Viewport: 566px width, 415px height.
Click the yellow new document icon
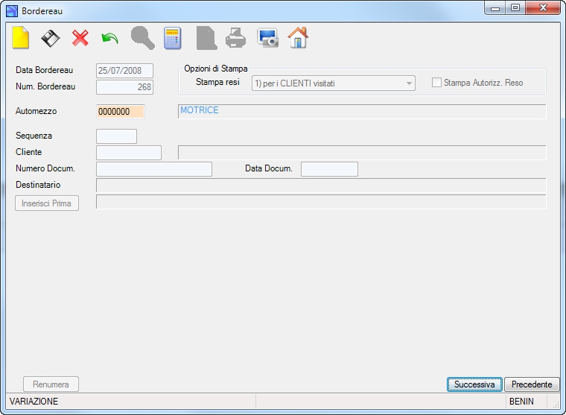pyautogui.click(x=21, y=37)
